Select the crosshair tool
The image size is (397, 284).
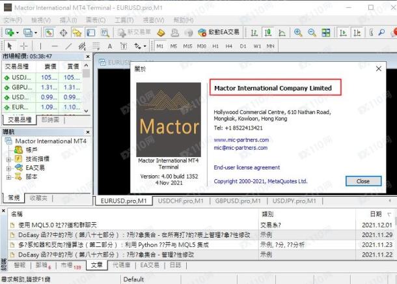[24, 46]
